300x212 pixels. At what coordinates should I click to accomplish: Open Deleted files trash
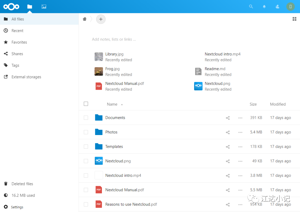[39, 184]
